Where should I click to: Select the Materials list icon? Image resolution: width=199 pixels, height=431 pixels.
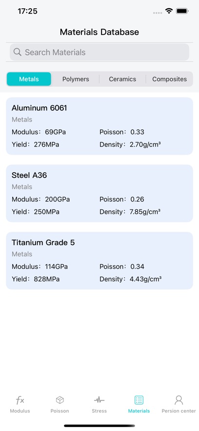click(x=139, y=400)
